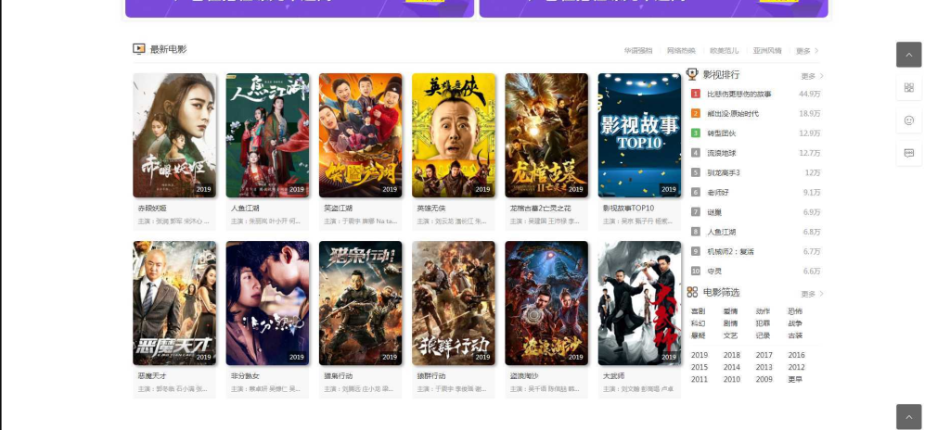Filter movies by 爱情 genre
Image resolution: width=950 pixels, height=430 pixels.
pyautogui.click(x=731, y=311)
